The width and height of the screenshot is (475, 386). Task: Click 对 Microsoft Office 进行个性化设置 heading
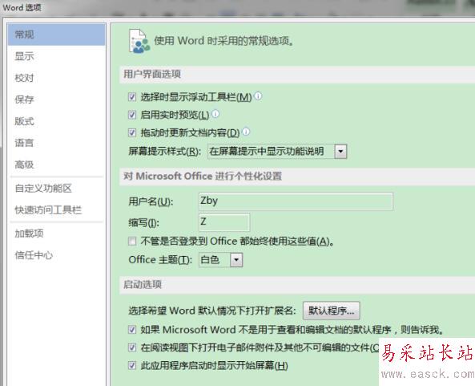click(203, 176)
